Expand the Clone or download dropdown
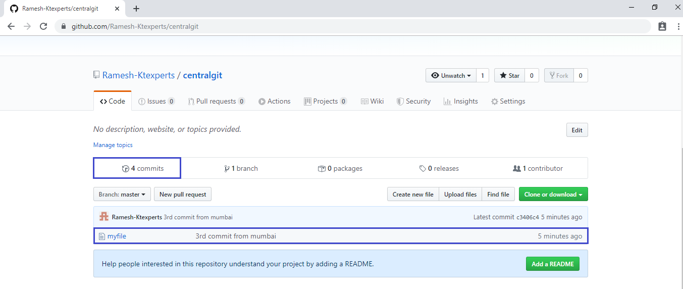 click(x=553, y=195)
